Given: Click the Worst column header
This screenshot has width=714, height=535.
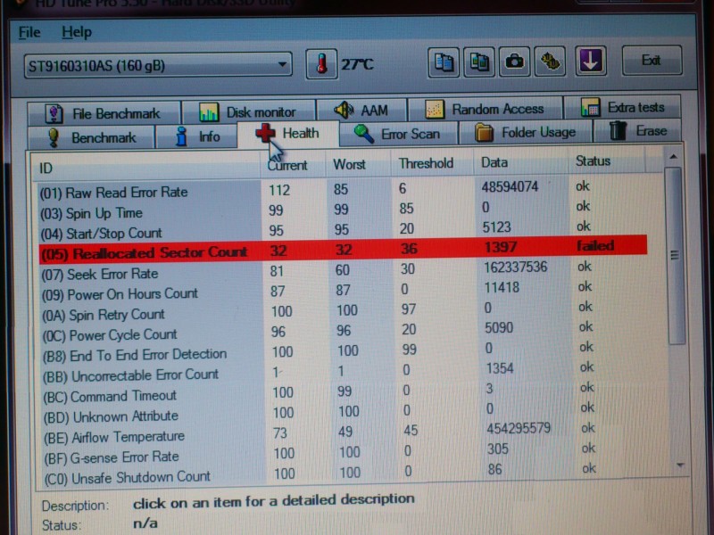Looking at the screenshot, I should 358,164.
